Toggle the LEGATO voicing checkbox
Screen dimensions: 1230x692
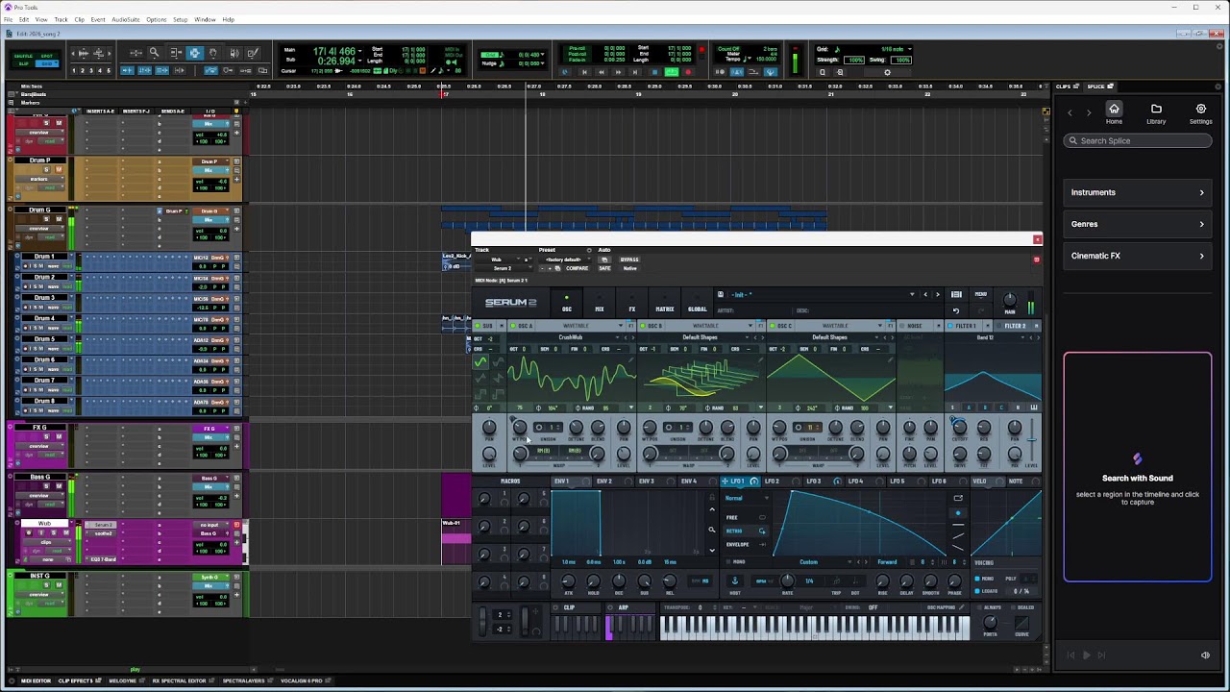977,591
